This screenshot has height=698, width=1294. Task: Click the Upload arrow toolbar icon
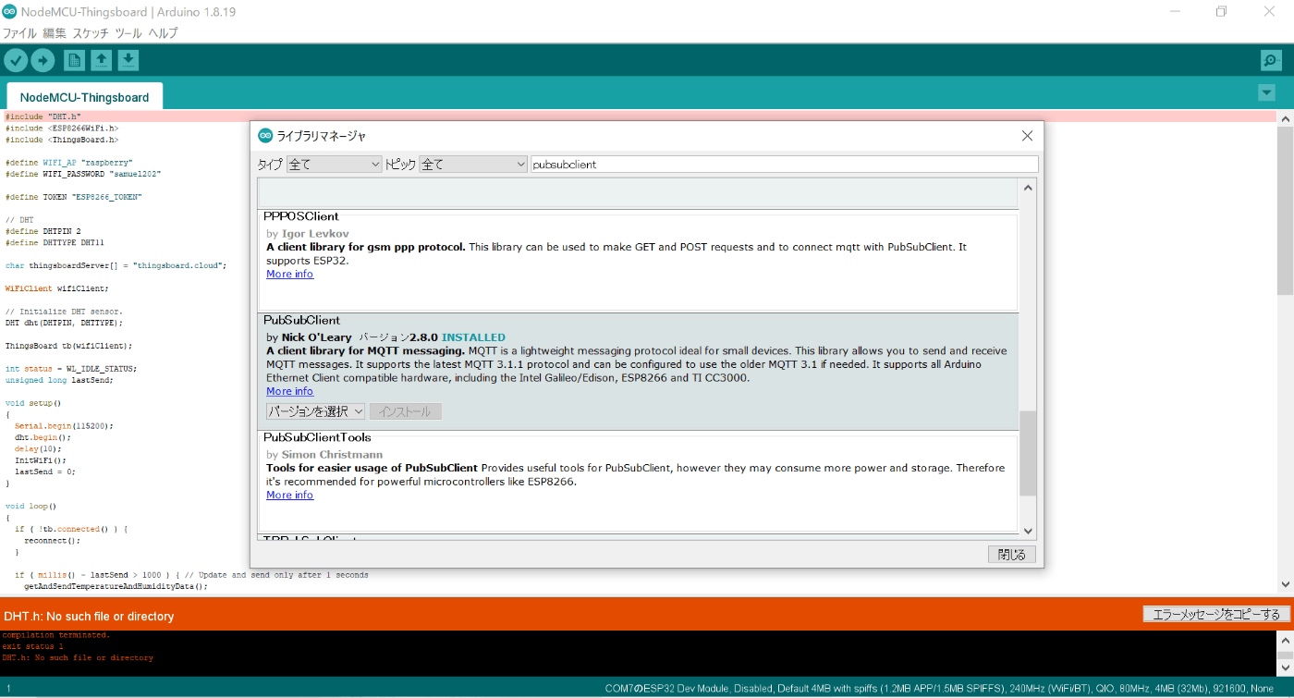tap(43, 60)
